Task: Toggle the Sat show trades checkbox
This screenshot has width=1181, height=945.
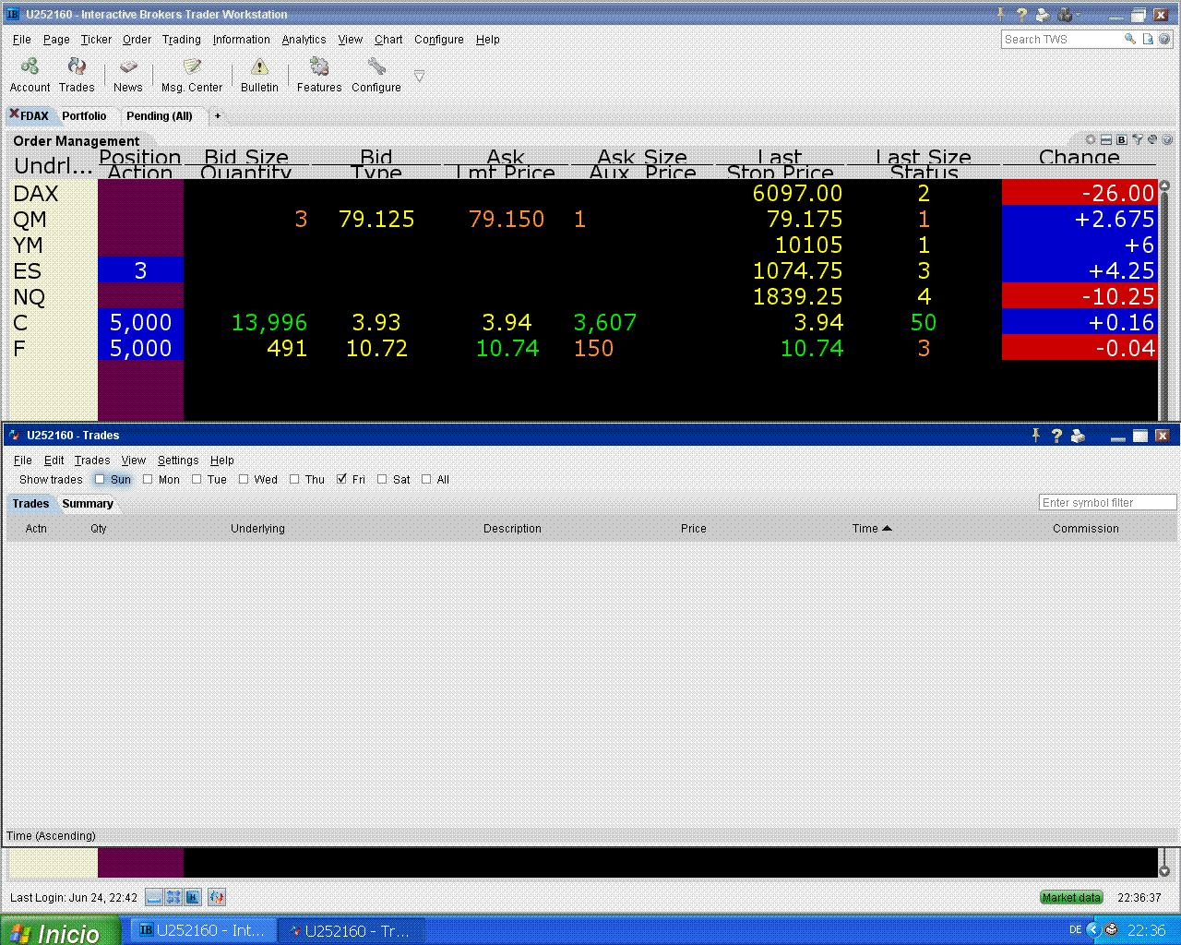Action: [382, 479]
